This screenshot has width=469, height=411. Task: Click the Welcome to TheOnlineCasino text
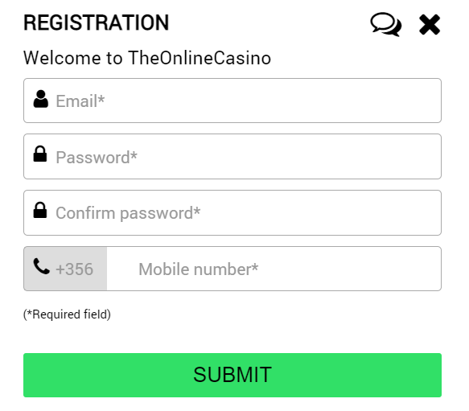point(147,58)
